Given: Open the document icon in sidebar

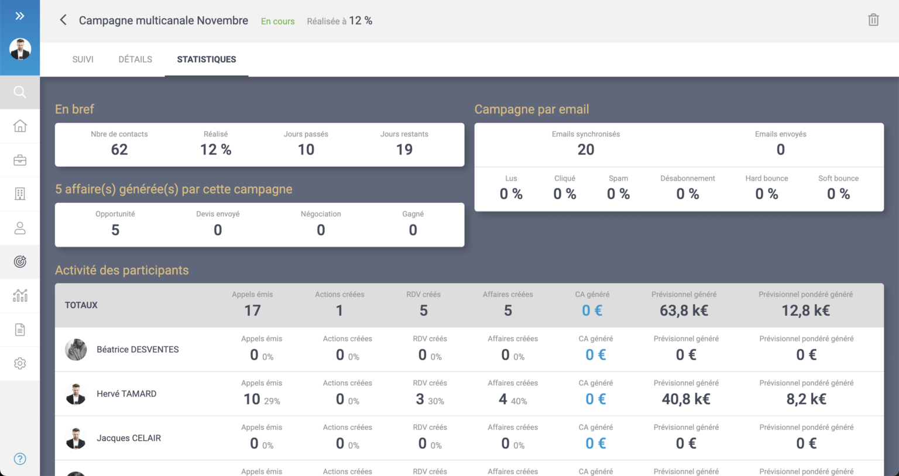Looking at the screenshot, I should pyautogui.click(x=20, y=329).
